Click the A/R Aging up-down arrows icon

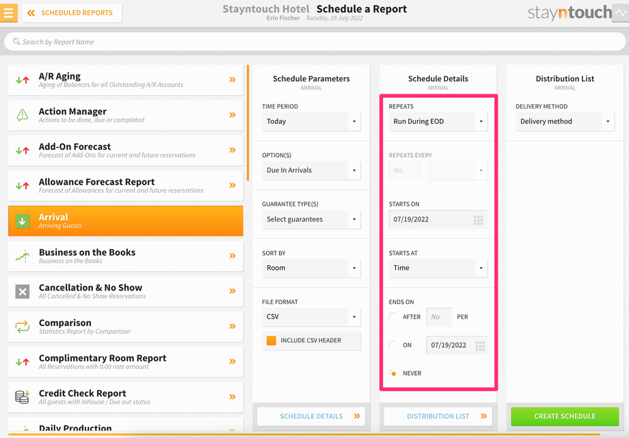click(23, 80)
